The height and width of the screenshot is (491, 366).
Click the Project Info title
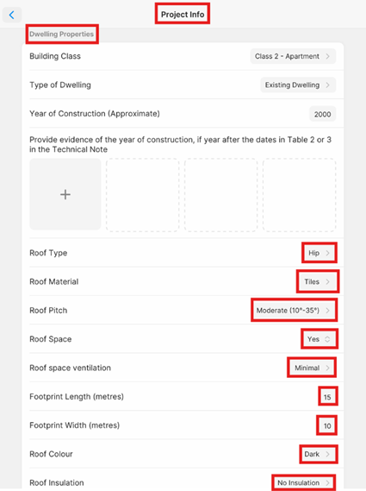(183, 15)
